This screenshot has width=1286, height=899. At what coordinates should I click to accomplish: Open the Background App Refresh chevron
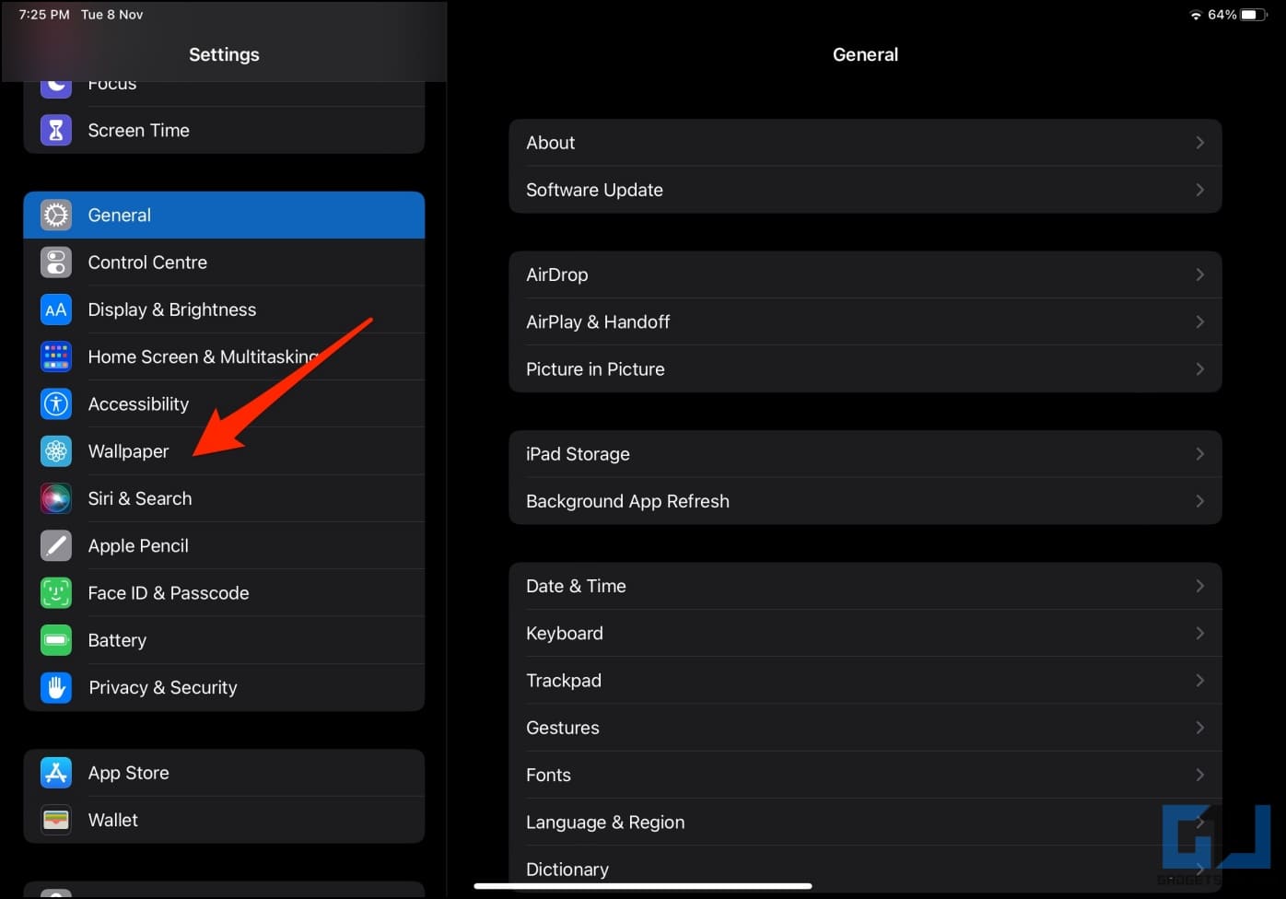click(x=1199, y=501)
